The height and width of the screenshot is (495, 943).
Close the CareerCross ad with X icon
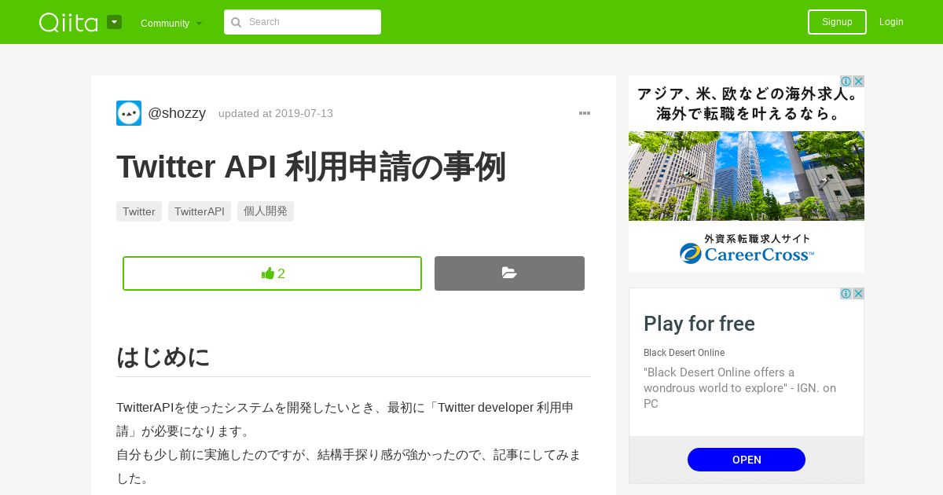tap(858, 82)
